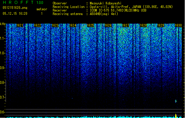Click the Receiving Location label
The width and height of the screenshot is (185, 118).
click(69, 7)
